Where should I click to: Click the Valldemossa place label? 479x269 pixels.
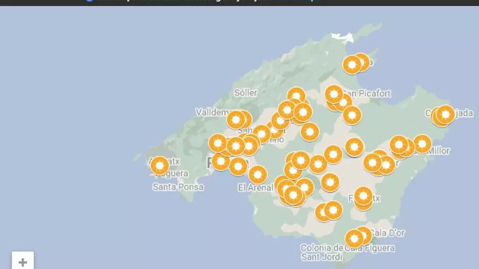tap(211, 112)
